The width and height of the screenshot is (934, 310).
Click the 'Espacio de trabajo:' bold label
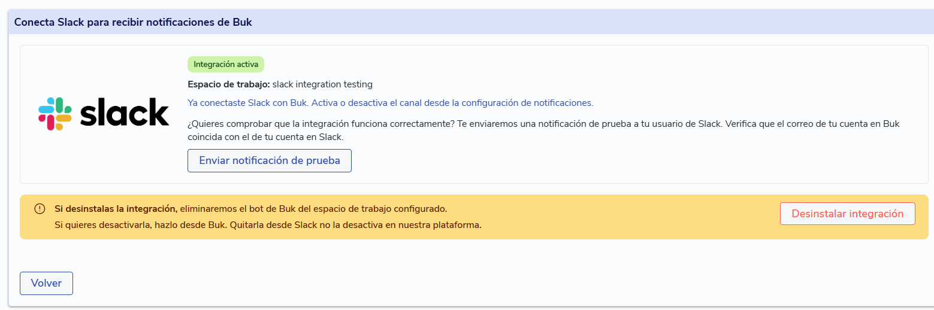click(228, 84)
